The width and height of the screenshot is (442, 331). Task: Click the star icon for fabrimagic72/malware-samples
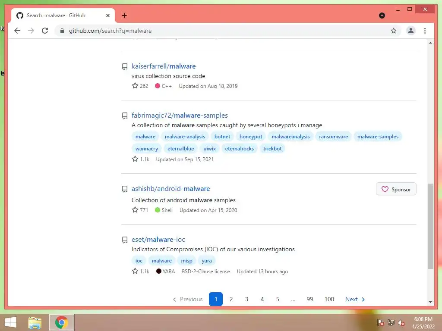[135, 159]
